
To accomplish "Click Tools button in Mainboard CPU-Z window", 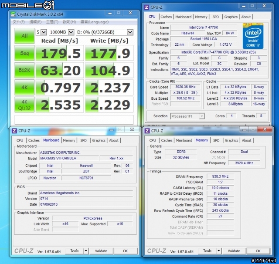I will (x=75, y=251).
